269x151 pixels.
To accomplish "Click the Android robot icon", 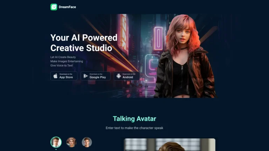I will [119, 76].
